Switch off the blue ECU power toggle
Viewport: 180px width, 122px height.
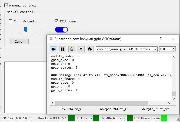click(x=61, y=30)
